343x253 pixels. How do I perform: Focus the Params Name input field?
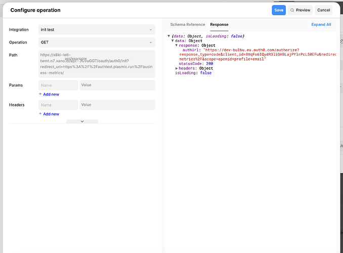click(x=59, y=86)
